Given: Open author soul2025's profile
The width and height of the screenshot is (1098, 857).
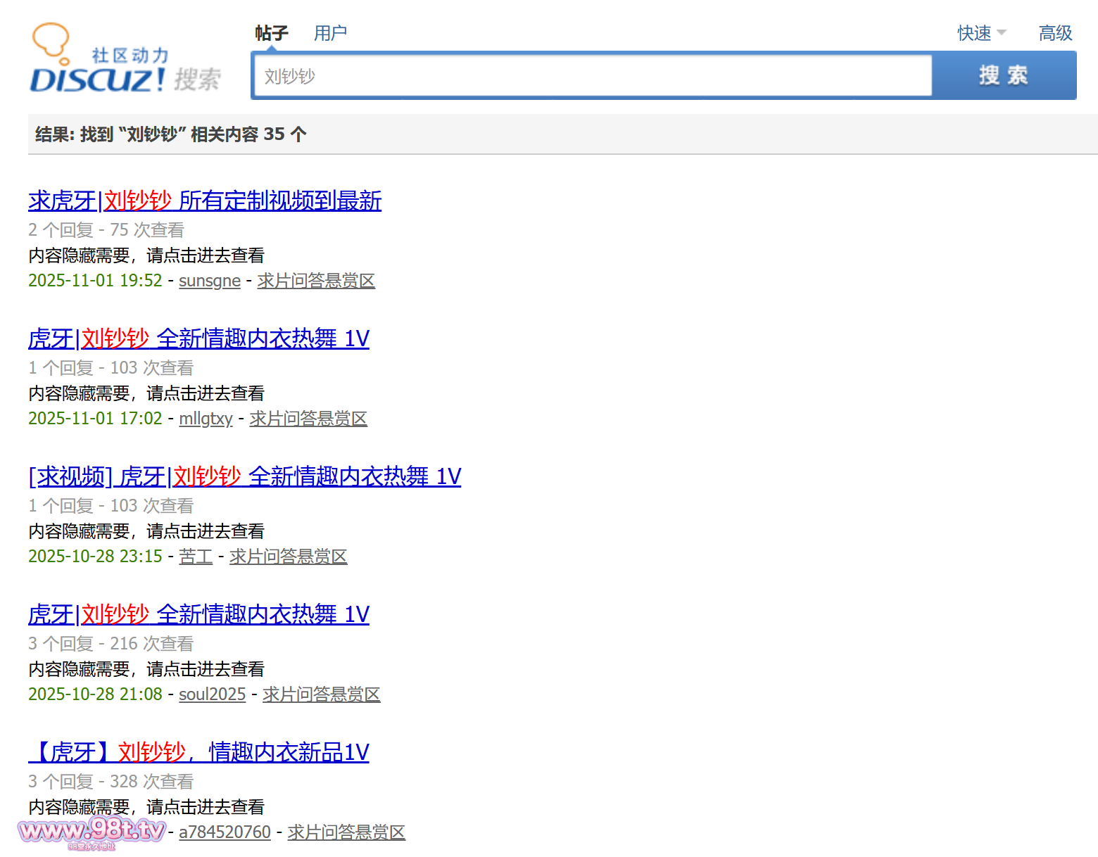Looking at the screenshot, I should 212,694.
